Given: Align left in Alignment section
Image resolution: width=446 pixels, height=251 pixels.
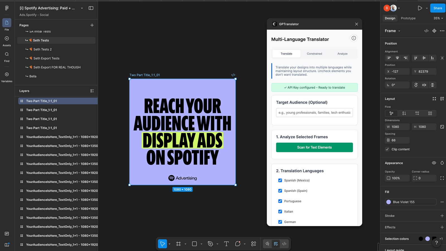Looking at the screenshot, I should click(x=389, y=58).
